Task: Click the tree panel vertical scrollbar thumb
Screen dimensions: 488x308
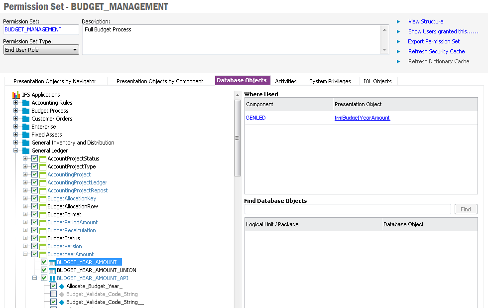Action: [238, 138]
